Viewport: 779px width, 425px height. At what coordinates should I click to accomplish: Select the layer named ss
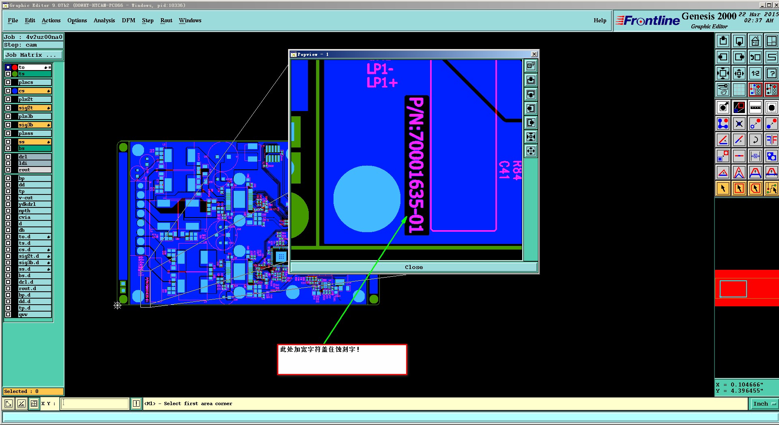pyautogui.click(x=34, y=142)
